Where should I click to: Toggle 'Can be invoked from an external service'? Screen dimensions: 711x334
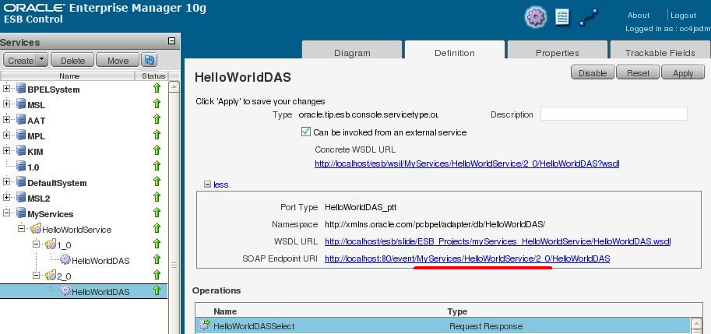coord(305,132)
